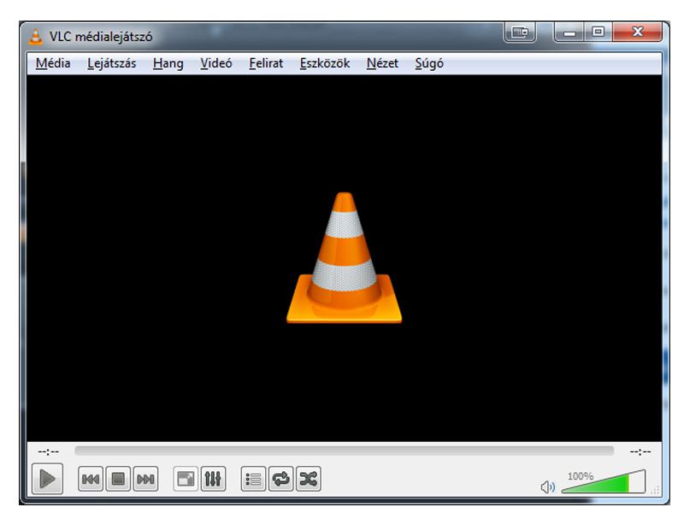The height and width of the screenshot is (513, 684).
Task: Click the window resize grip corner
Action: (656, 490)
